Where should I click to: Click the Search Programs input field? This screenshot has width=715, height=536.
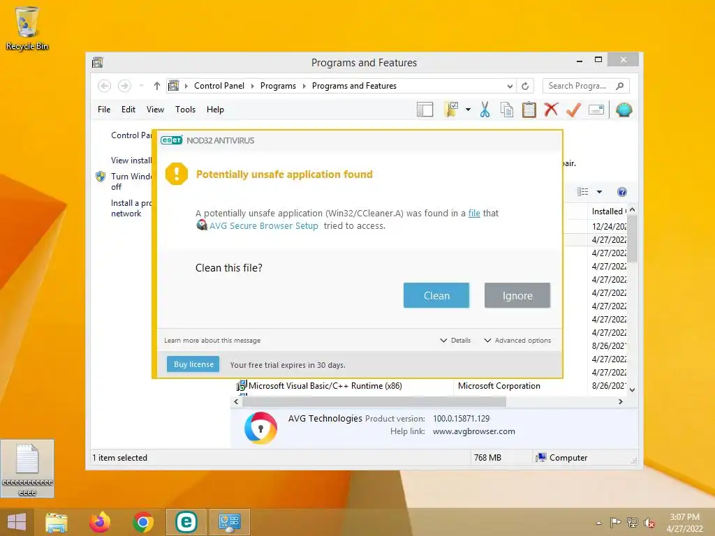point(579,86)
